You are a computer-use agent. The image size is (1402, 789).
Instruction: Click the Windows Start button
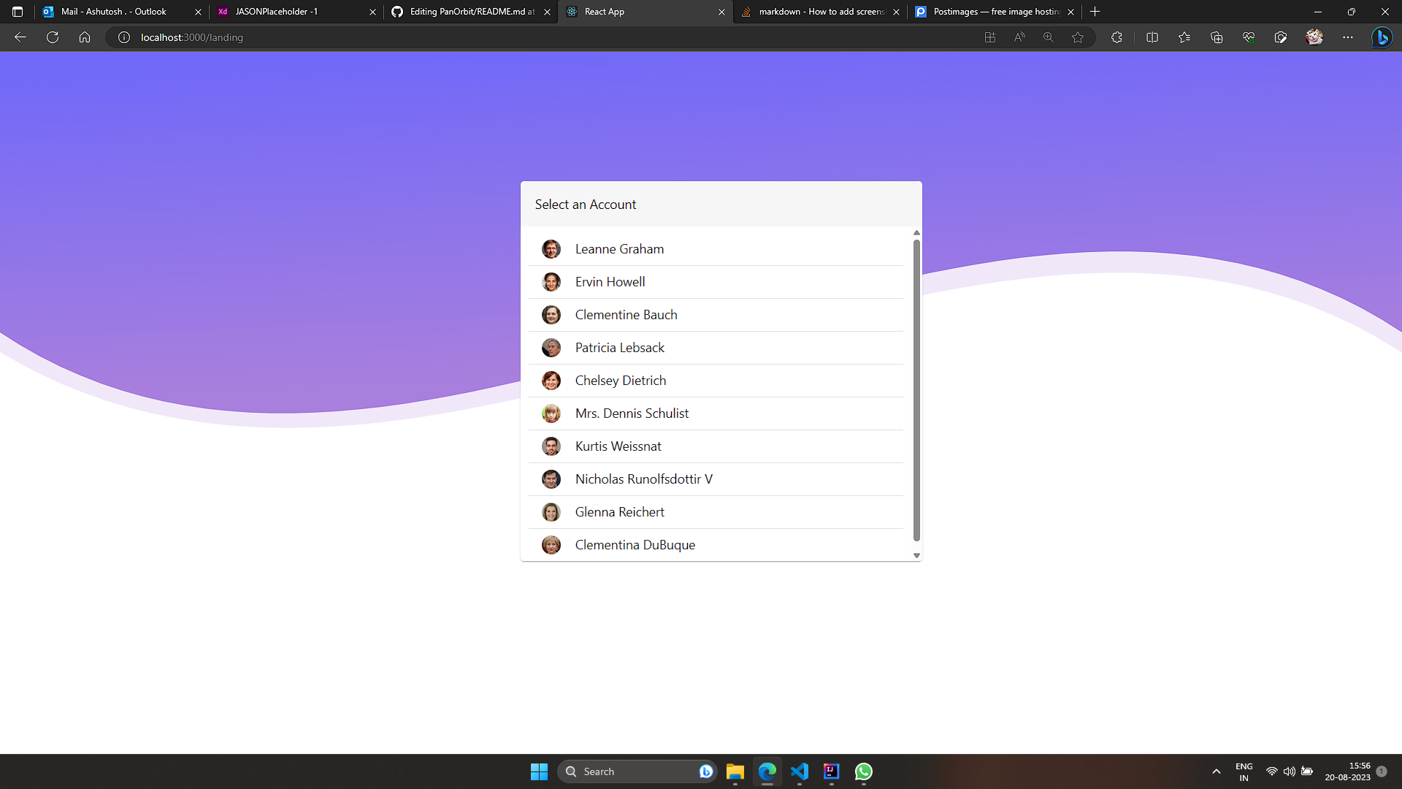tap(539, 771)
